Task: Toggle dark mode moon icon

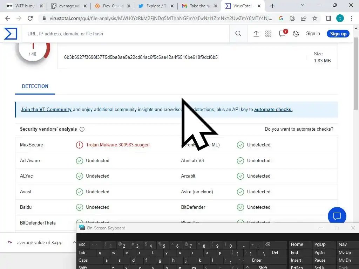Action: (x=296, y=34)
